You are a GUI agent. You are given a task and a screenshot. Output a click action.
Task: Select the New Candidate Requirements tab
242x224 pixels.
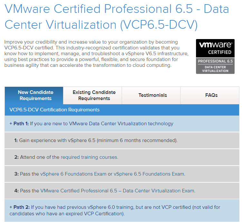34,95
